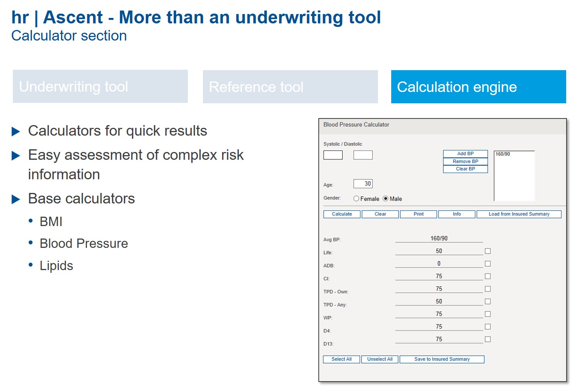Check the ADB result checkbox
This screenshot has height=387, width=572.
(488, 264)
